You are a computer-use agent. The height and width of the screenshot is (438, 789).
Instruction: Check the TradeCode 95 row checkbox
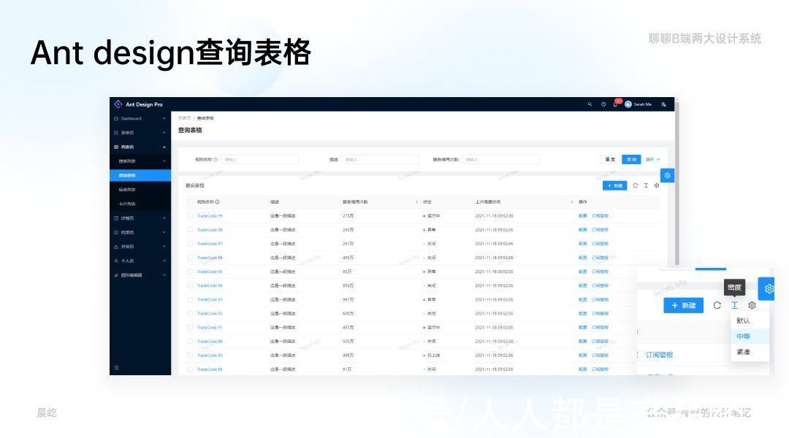(x=188, y=271)
